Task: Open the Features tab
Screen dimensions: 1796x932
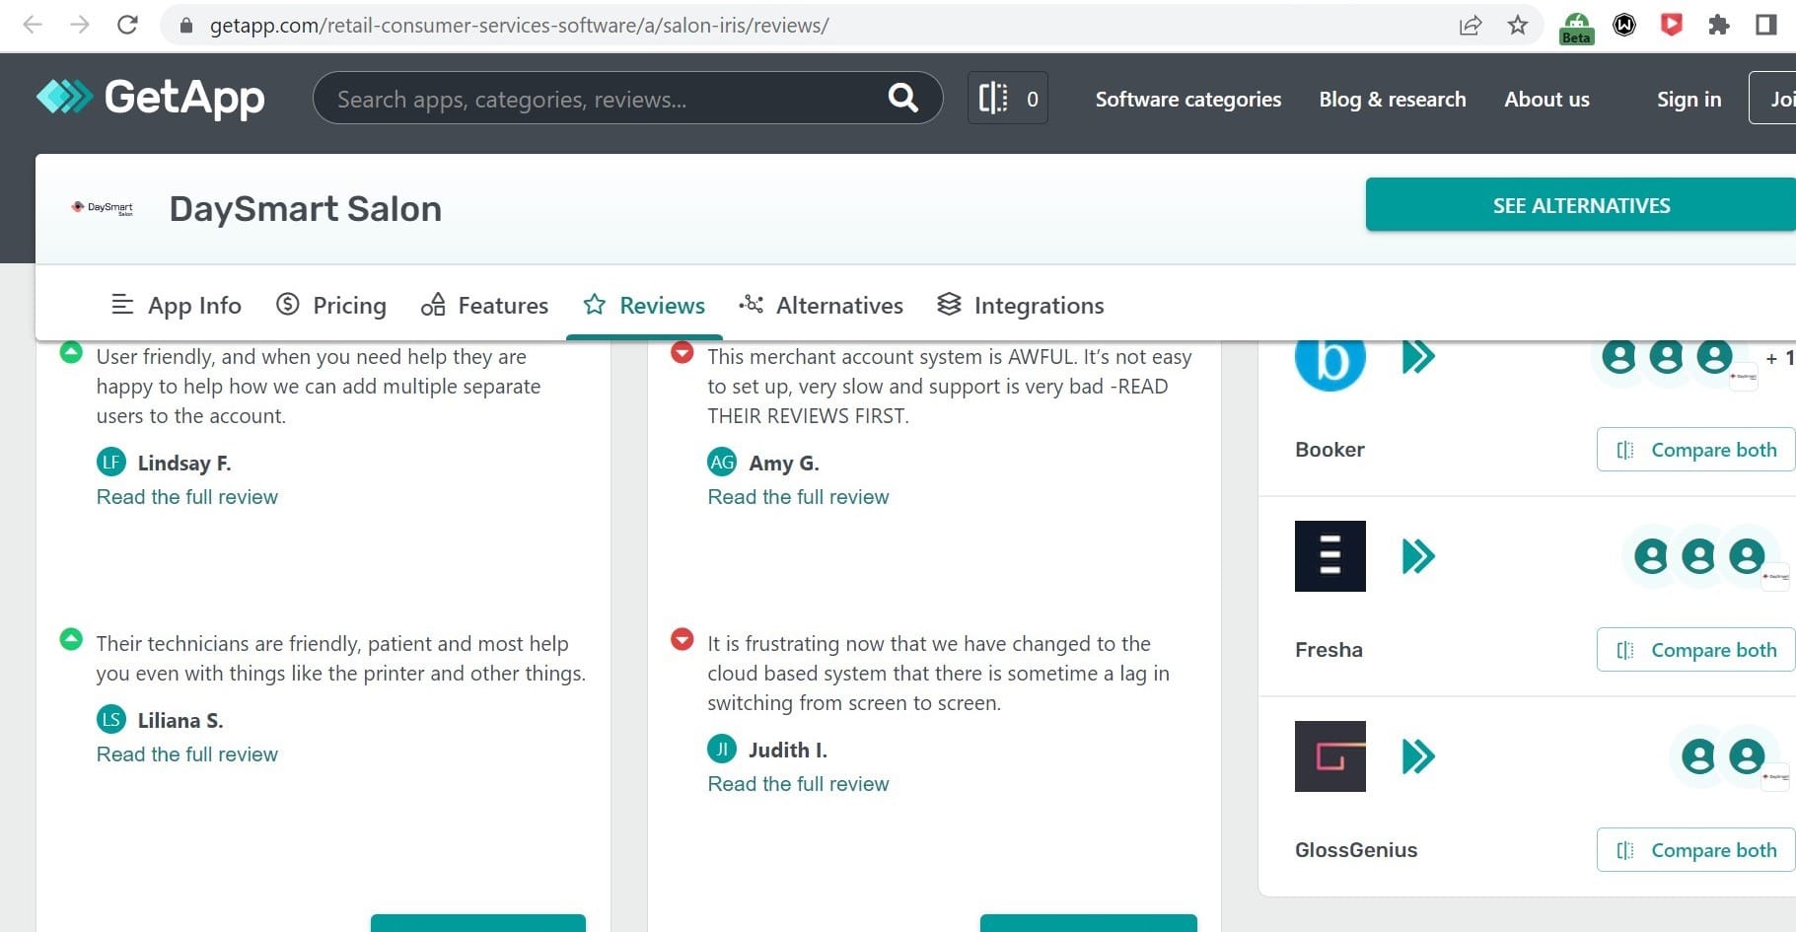Action: [x=484, y=306]
